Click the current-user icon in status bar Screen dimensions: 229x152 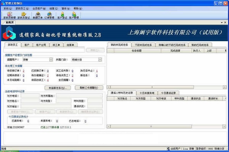pyautogui.click(x=169, y=149)
